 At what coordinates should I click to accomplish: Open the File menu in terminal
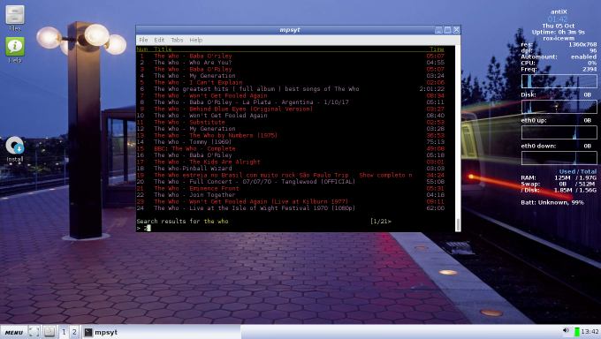(143, 40)
